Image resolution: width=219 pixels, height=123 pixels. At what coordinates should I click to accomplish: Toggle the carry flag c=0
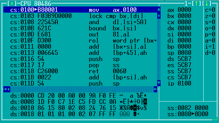[x=210, y=10]
